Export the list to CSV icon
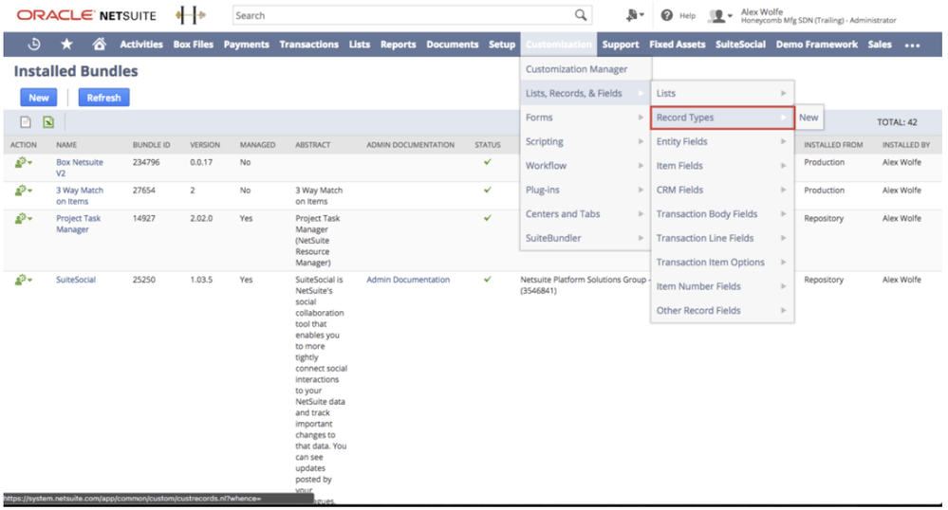The width and height of the screenshot is (948, 510). coord(26,122)
